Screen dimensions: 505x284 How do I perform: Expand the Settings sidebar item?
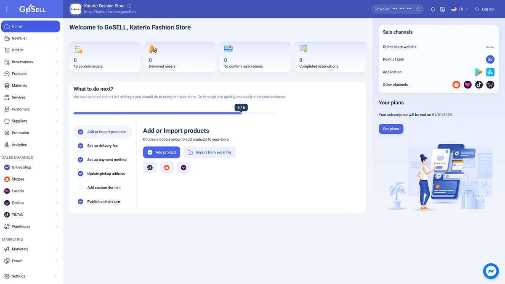click(x=32, y=276)
